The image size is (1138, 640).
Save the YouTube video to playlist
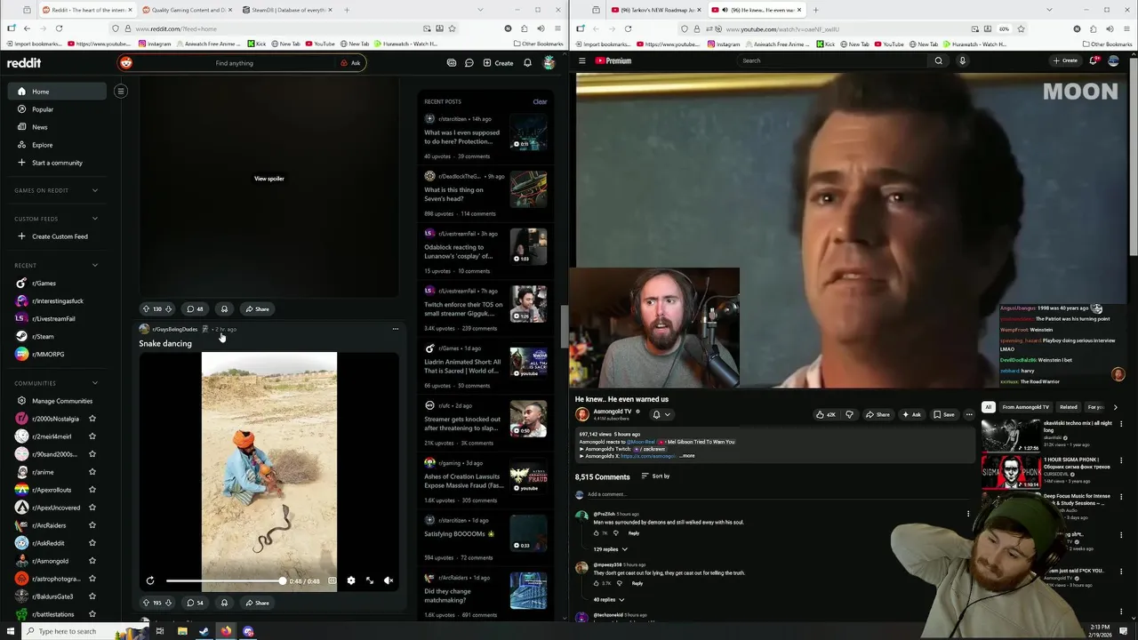(x=943, y=414)
